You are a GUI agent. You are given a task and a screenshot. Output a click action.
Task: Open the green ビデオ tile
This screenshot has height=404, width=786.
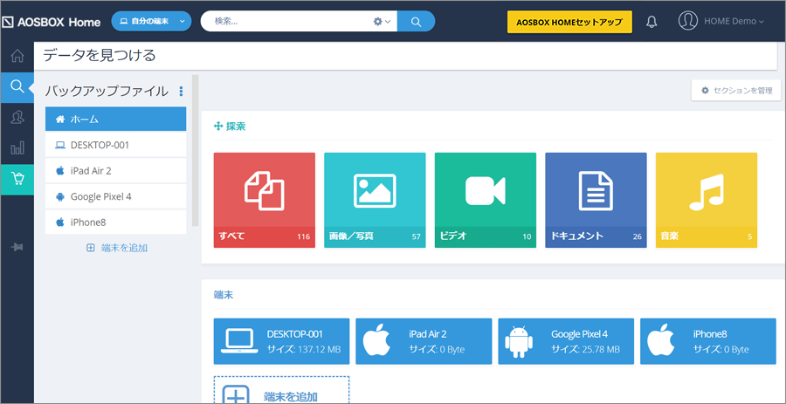click(x=486, y=200)
